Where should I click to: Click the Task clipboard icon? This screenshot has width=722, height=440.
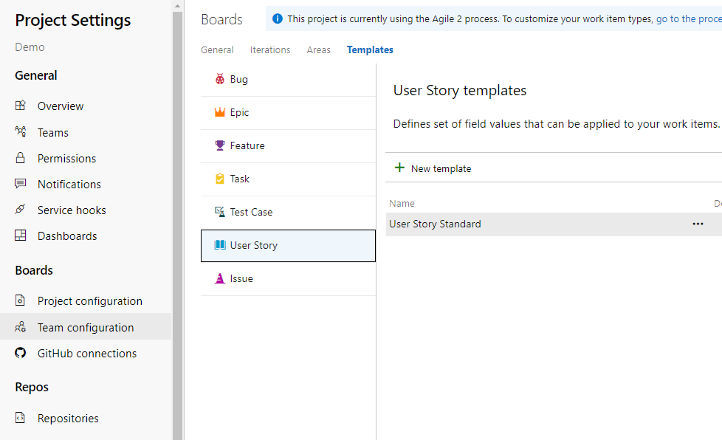tap(220, 179)
